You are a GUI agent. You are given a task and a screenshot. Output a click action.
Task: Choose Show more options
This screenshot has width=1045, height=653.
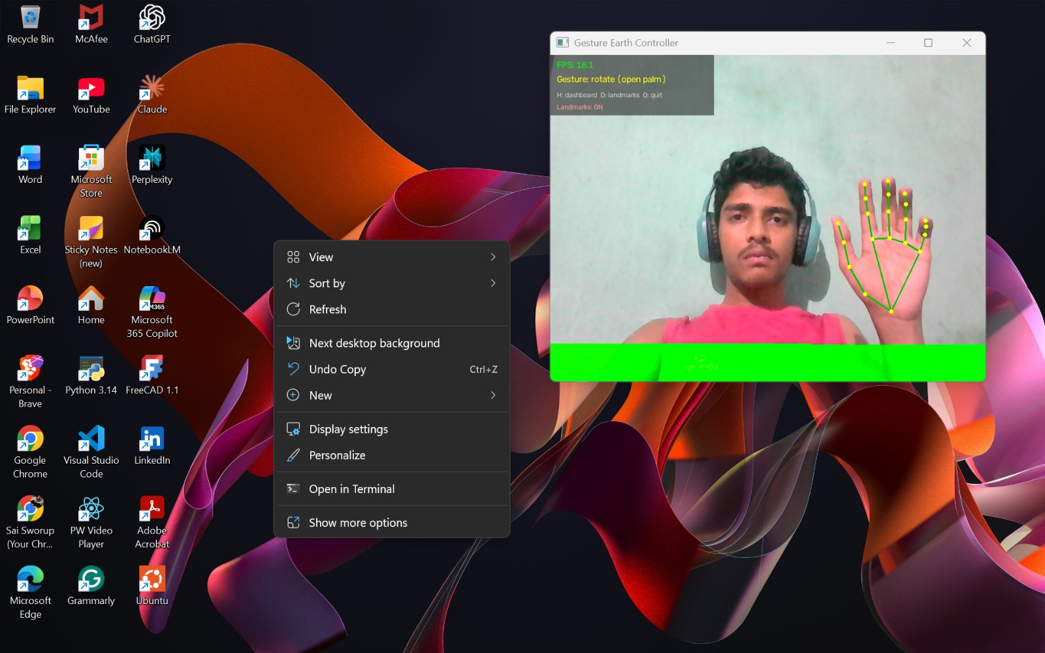coord(392,523)
